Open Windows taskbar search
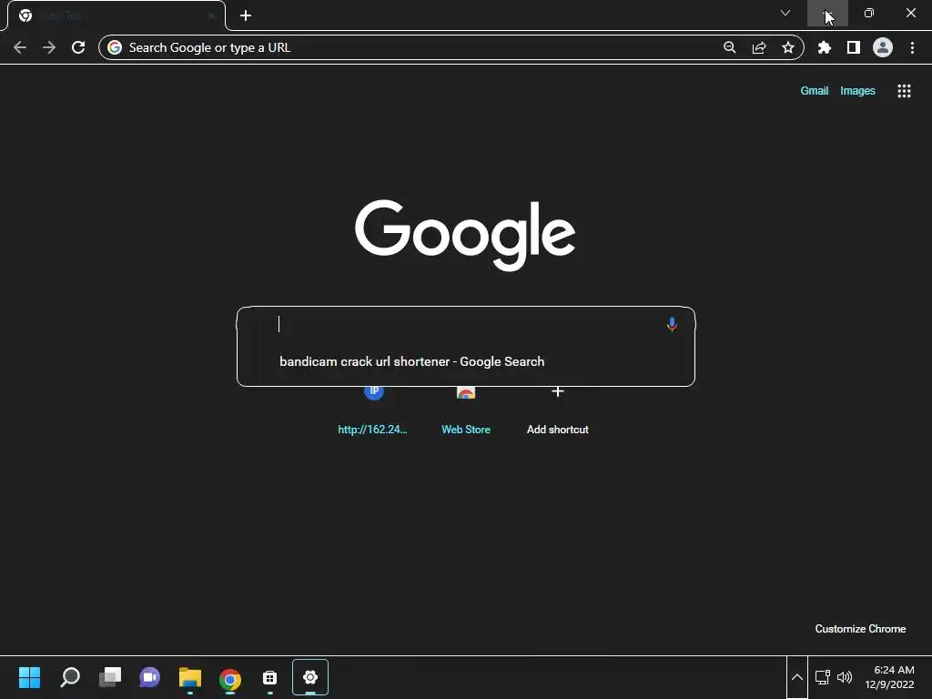Viewport: 932px width, 699px height. [x=70, y=677]
